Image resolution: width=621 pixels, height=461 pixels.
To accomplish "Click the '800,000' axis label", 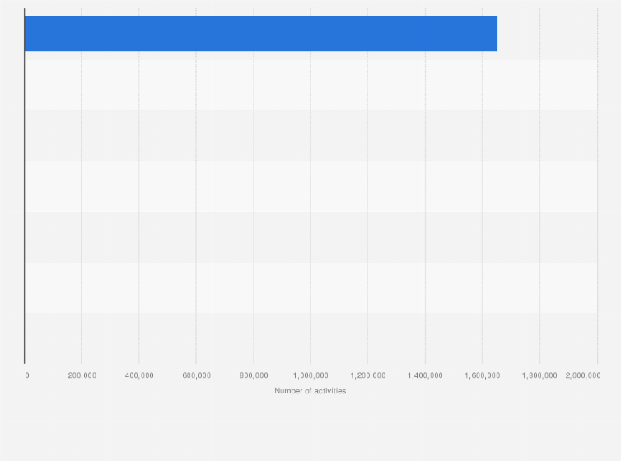I will (254, 375).
